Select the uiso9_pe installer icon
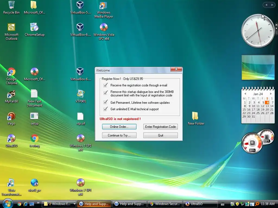The image size is (278, 208). click(x=34, y=185)
